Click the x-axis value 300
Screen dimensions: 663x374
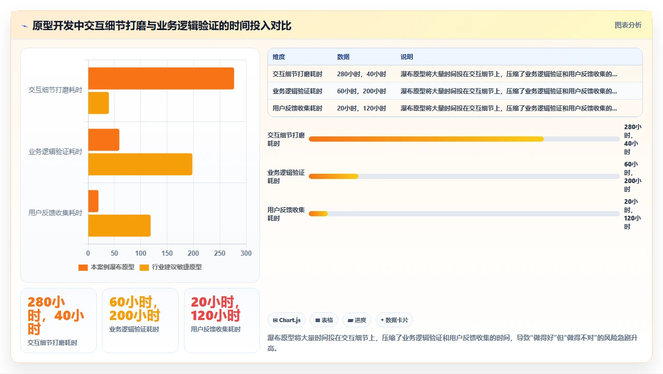(x=246, y=253)
